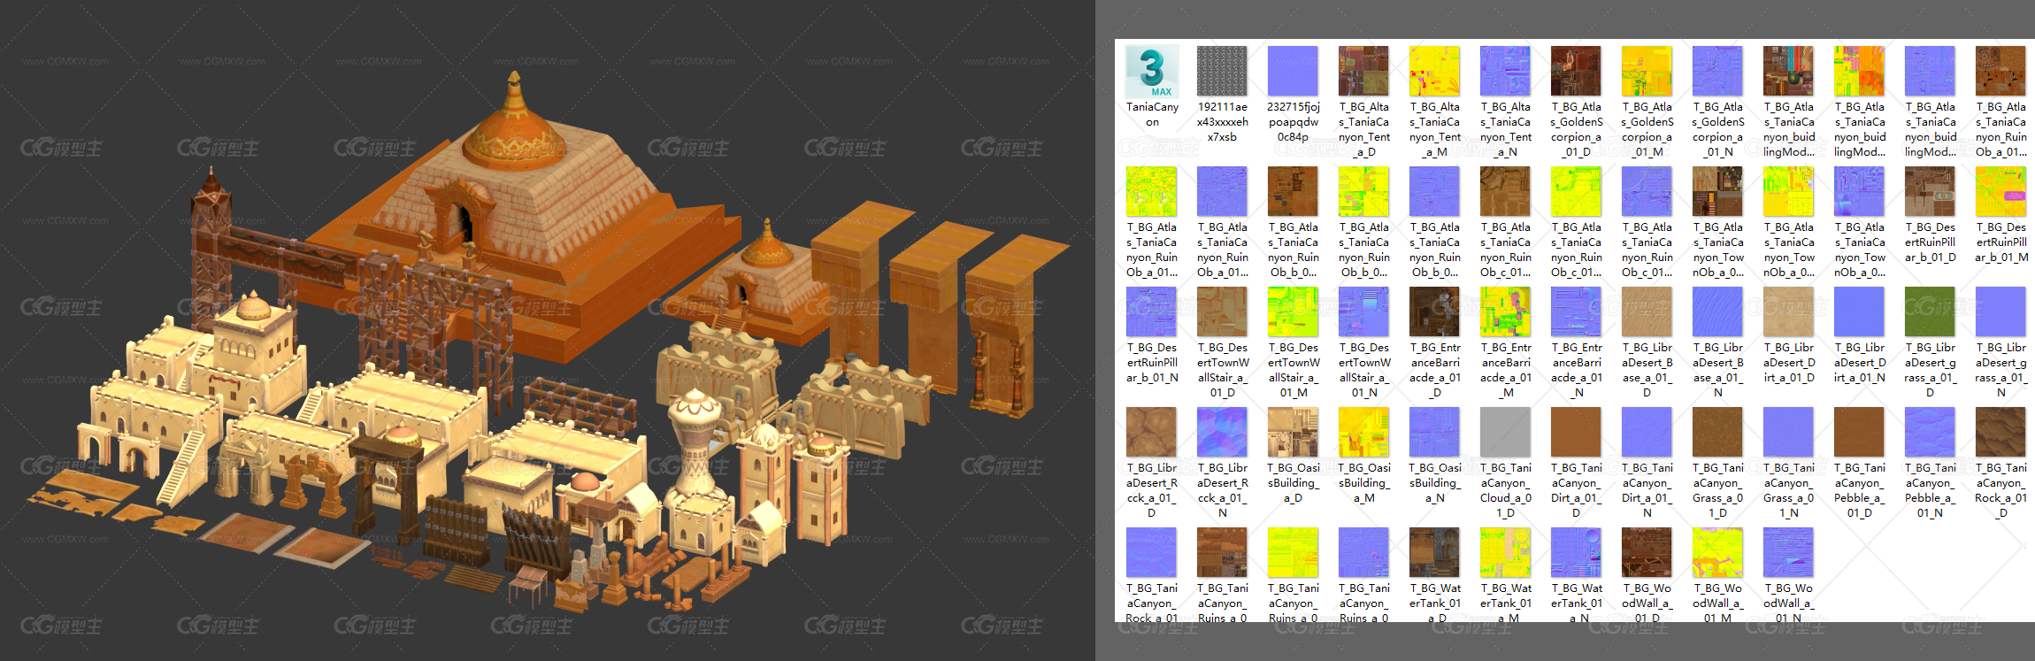The height and width of the screenshot is (661, 2035).
Task: Click EntranceBarricade_a_01_D dark texture icon
Action: [x=1434, y=312]
